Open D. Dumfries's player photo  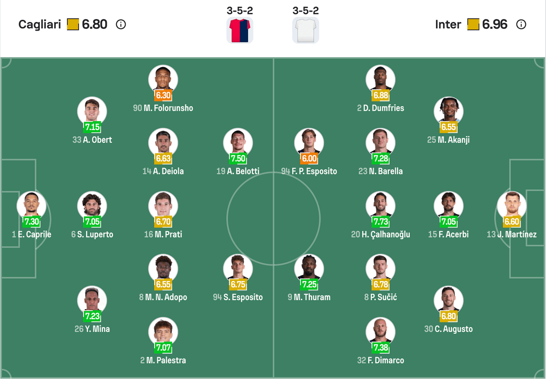(380, 79)
